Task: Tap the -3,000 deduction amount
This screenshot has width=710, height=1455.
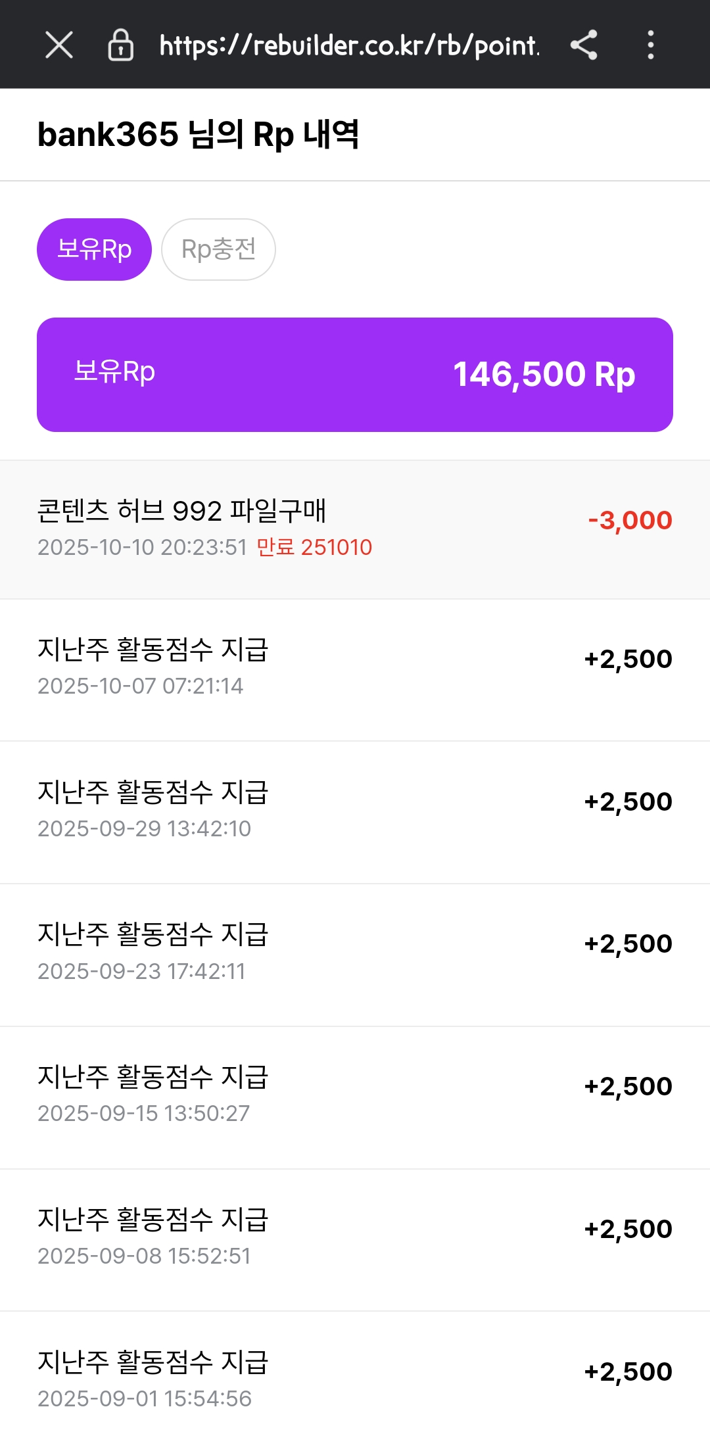Action: pos(630,520)
